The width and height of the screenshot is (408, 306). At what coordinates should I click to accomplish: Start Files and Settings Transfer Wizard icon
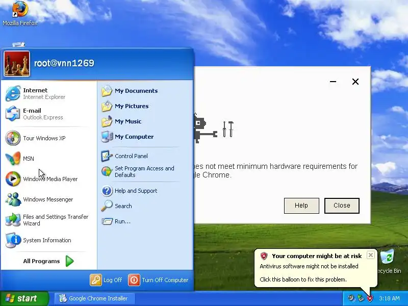[x=12, y=220]
